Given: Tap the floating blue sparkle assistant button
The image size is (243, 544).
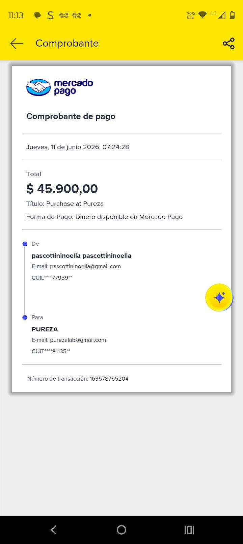Looking at the screenshot, I should (x=219, y=297).
